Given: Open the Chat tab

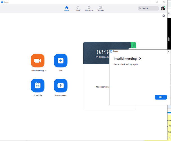Looking at the screenshot, I should tap(78, 9).
